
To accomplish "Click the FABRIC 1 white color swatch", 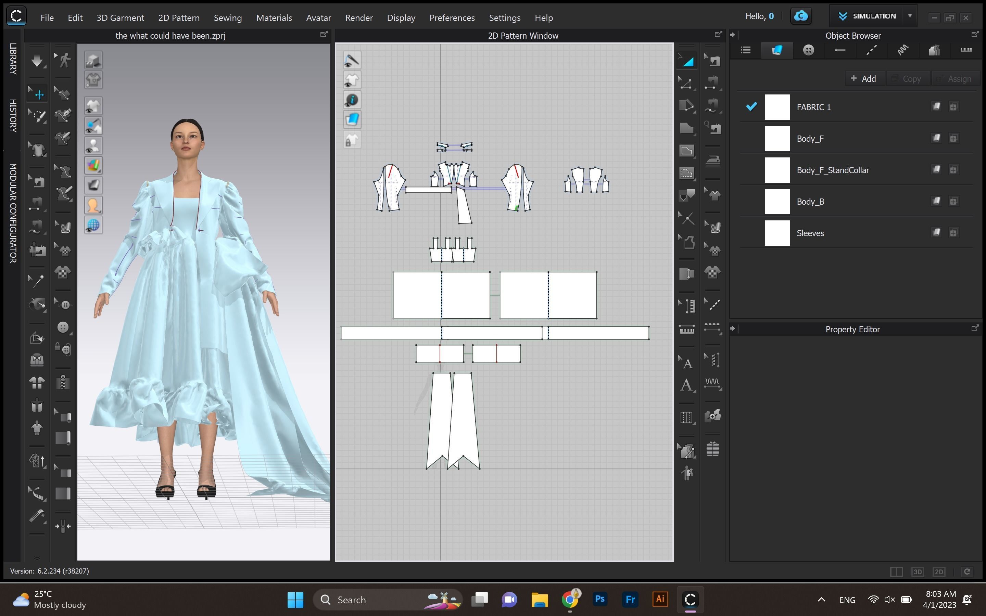I will pos(777,107).
